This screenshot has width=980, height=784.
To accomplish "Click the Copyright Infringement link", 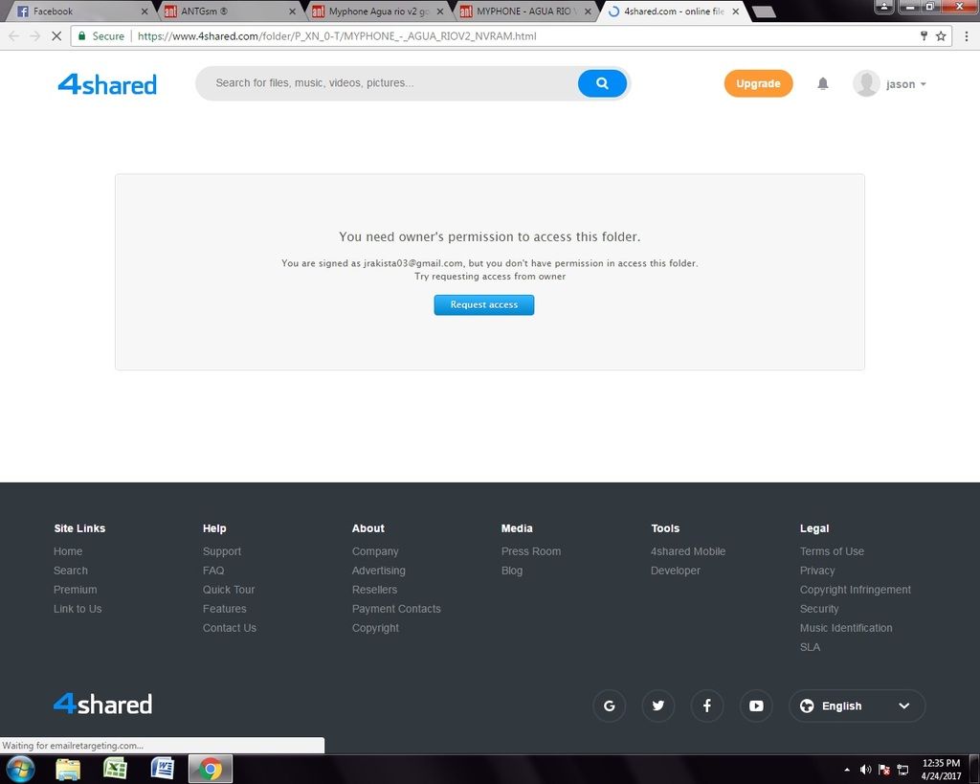I will tap(855, 590).
